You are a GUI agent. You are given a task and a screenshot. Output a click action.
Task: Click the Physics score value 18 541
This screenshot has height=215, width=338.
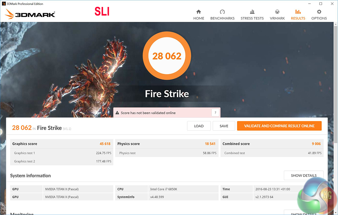coord(210,144)
